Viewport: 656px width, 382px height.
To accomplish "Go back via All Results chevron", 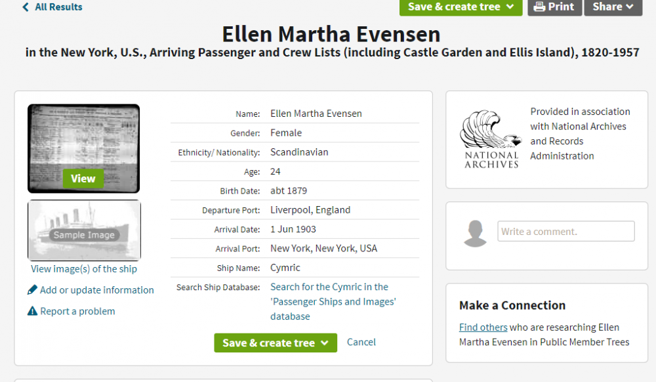I will [x=26, y=7].
